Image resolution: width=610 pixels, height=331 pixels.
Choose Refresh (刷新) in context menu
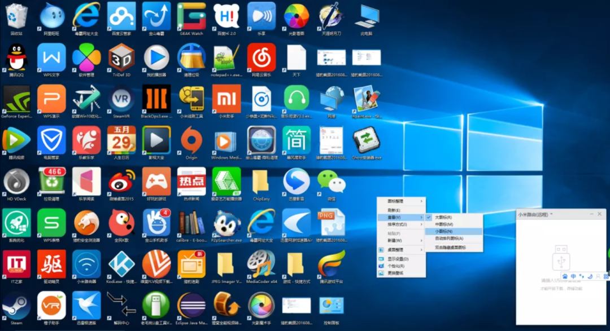[x=401, y=210]
